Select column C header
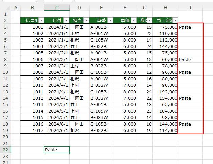Image resolution: width=213 pixels, height=164 pixels. tap(57, 7)
